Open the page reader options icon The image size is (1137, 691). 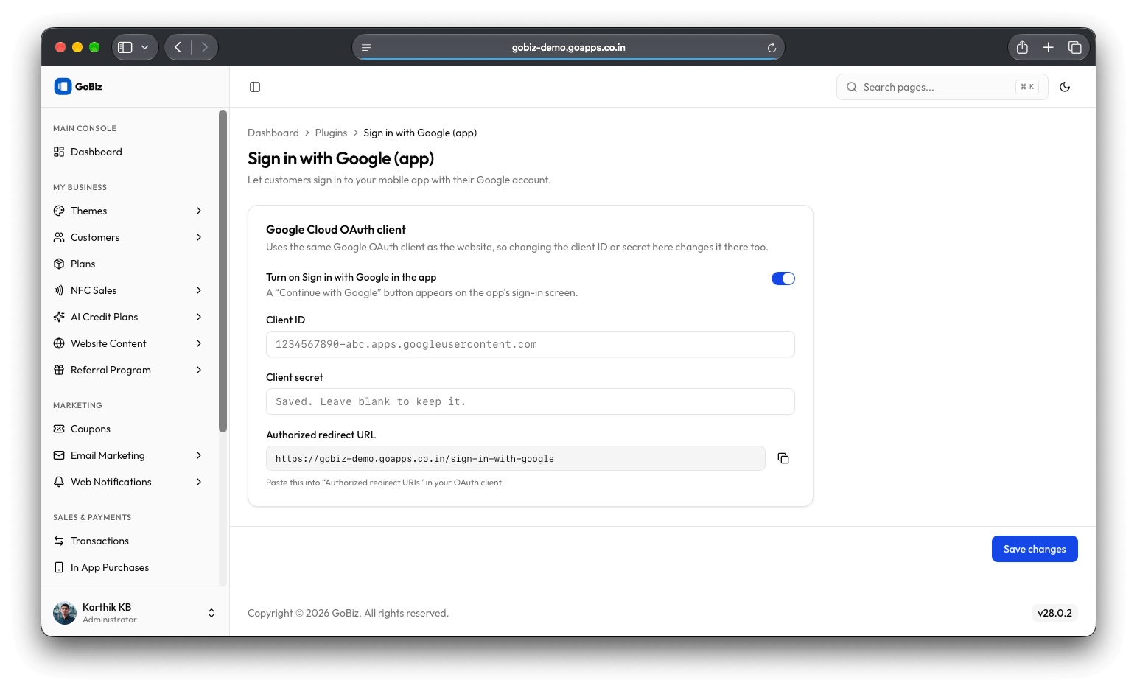click(x=366, y=48)
